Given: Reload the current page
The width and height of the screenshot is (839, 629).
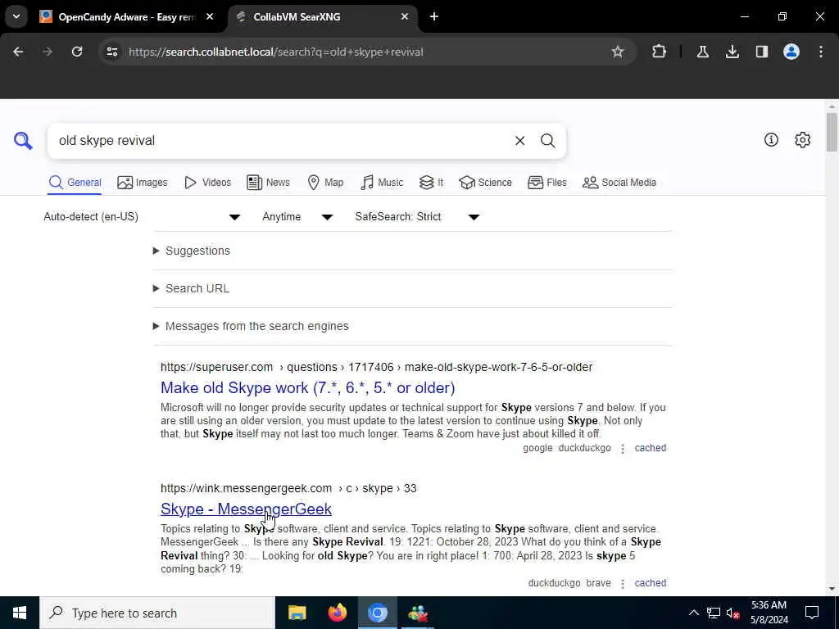Looking at the screenshot, I should point(77,52).
